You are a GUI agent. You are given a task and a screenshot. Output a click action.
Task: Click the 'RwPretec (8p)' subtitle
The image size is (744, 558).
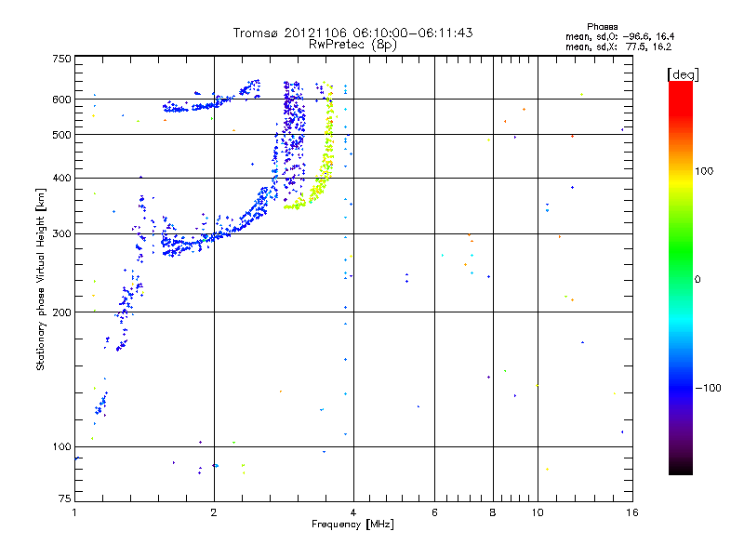coord(352,45)
